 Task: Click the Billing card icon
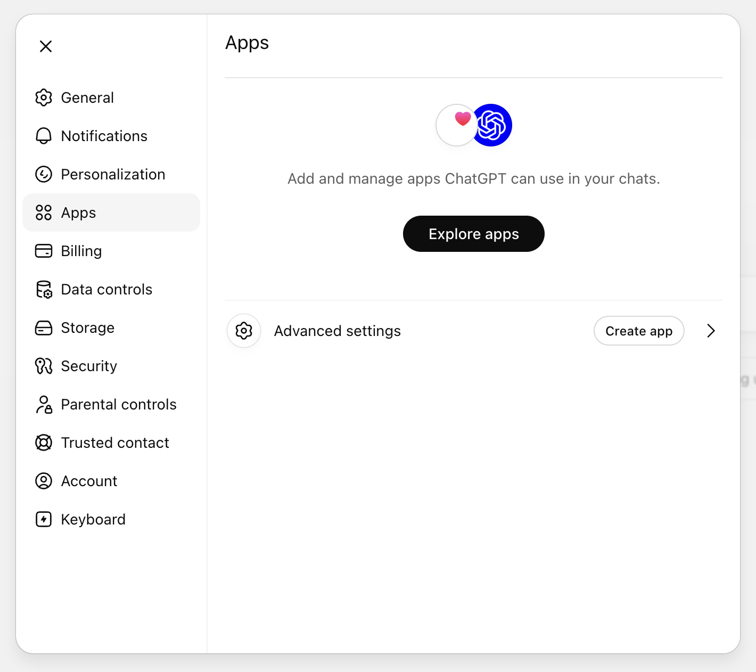click(x=44, y=251)
